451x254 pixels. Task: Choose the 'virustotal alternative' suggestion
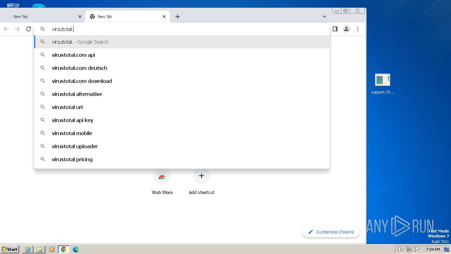(182, 94)
